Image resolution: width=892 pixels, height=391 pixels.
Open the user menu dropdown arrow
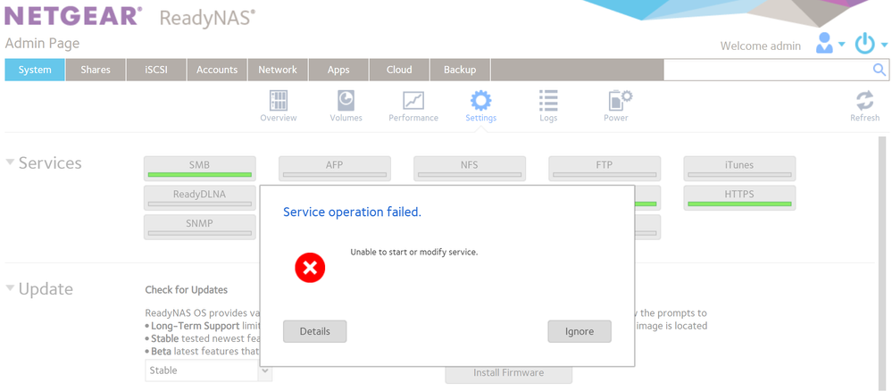click(841, 45)
